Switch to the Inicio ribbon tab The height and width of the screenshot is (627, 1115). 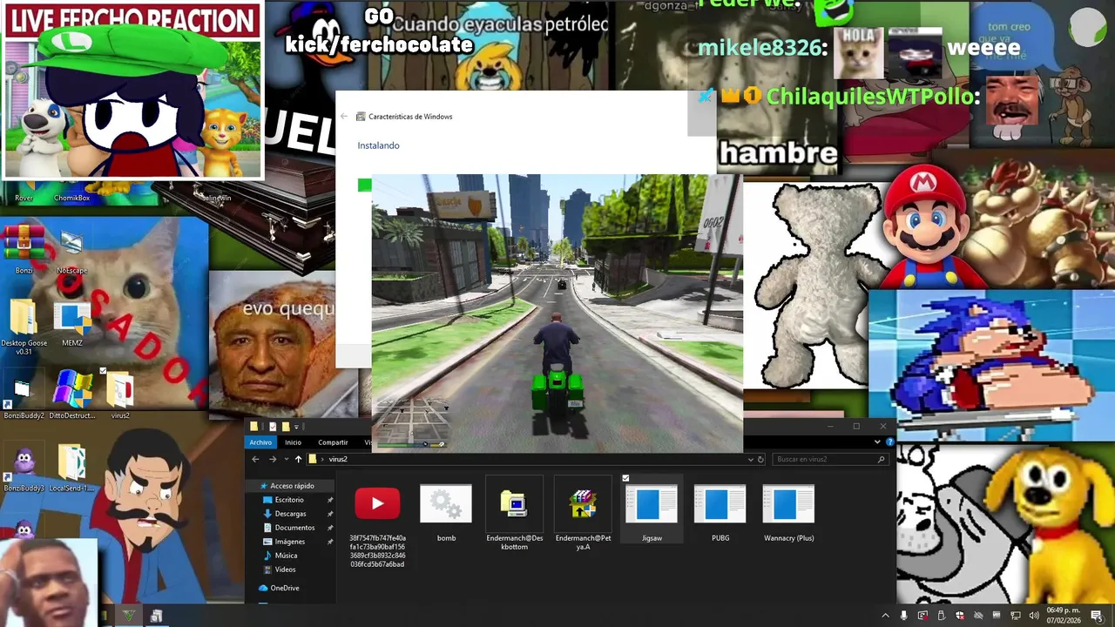point(293,442)
